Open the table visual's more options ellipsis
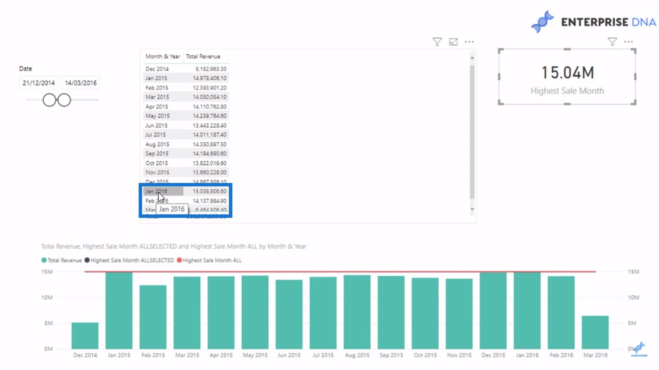The width and height of the screenshot is (659, 370). pyautogui.click(x=469, y=42)
